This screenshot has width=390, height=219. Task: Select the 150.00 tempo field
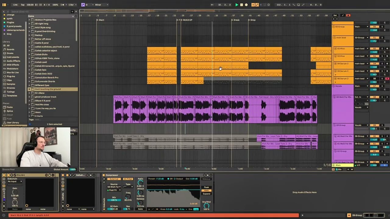[30, 5]
